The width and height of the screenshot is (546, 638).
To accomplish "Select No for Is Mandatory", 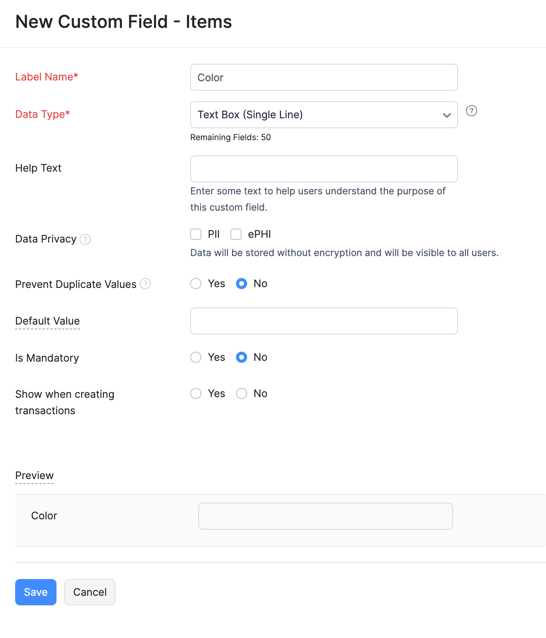I will (x=242, y=357).
